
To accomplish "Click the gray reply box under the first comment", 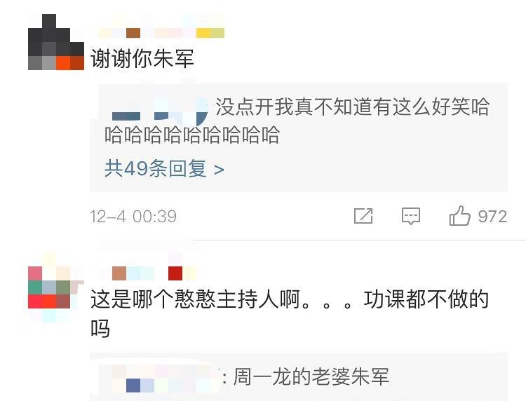I will tap(299, 137).
